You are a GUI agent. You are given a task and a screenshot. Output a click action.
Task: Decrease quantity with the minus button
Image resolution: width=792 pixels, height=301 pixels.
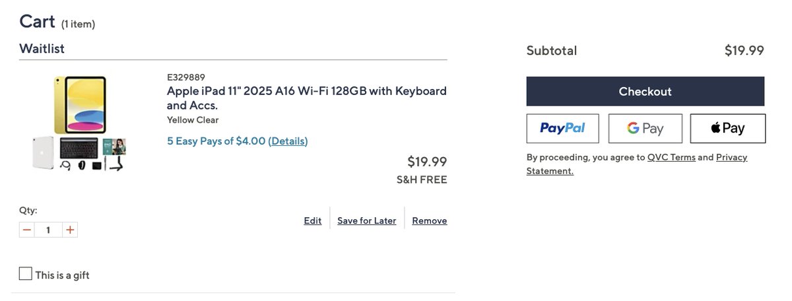click(26, 230)
